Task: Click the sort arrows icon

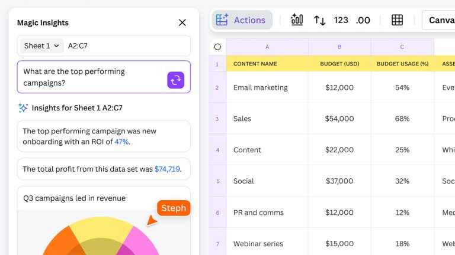Action: (x=319, y=20)
